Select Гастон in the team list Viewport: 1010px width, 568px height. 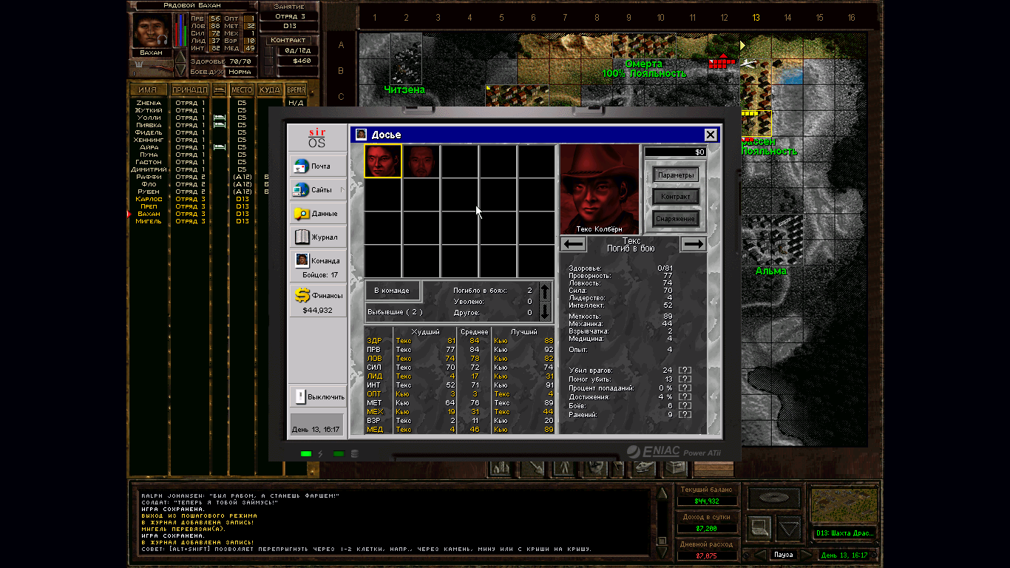pos(149,162)
